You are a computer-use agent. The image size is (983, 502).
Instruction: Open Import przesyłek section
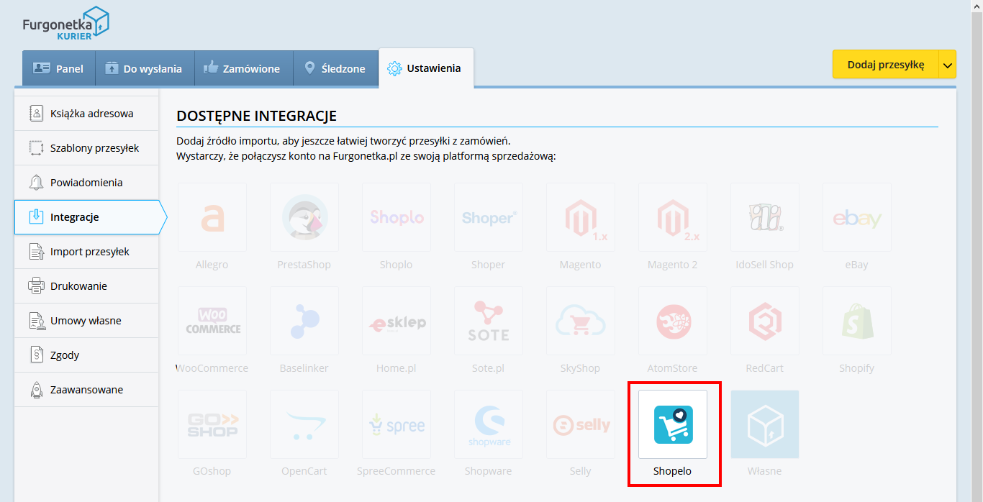point(86,252)
